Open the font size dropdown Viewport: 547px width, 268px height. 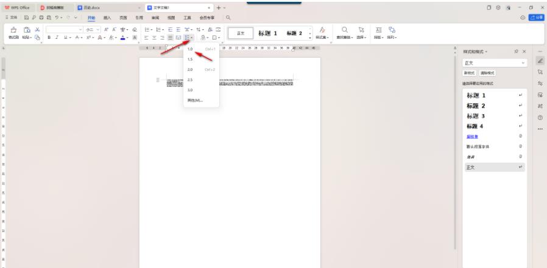[98, 30]
